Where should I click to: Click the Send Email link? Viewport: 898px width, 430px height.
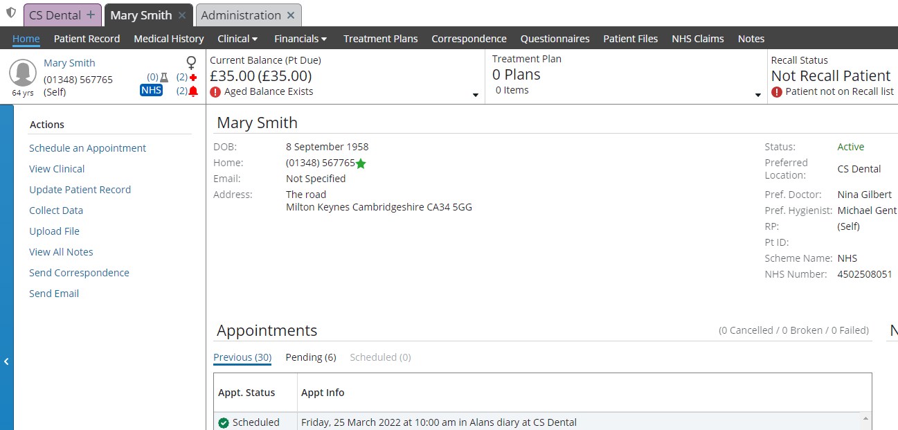[54, 294]
